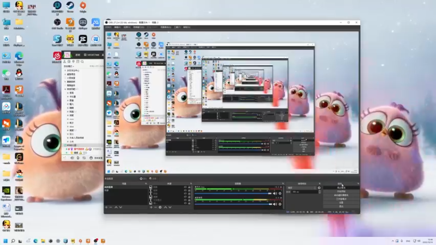Click the Settings button in OBS Controls
This screenshot has width=436, height=245.
pos(341,203)
